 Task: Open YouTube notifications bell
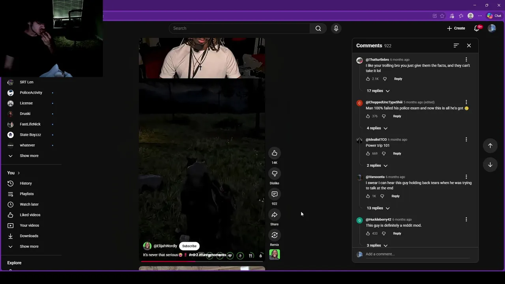[477, 28]
